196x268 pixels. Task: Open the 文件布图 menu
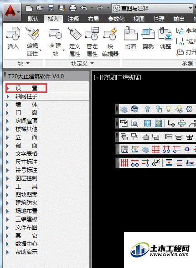click(x=26, y=228)
